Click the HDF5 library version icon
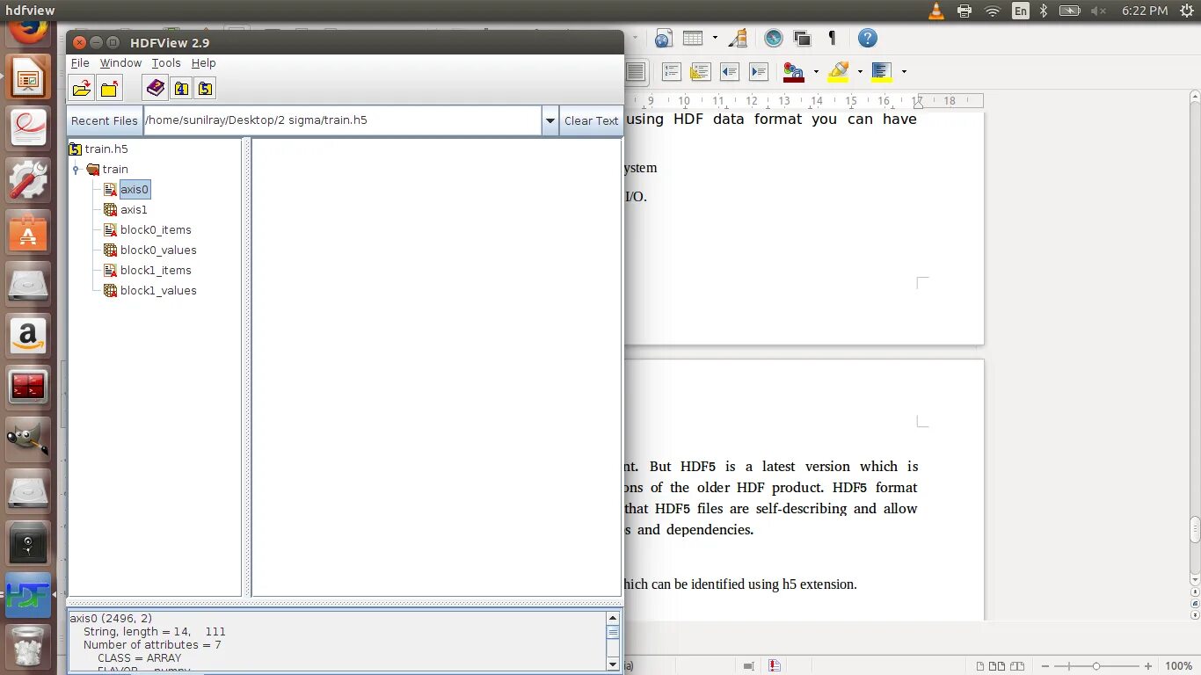Viewport: 1201px width, 675px height. click(x=205, y=88)
